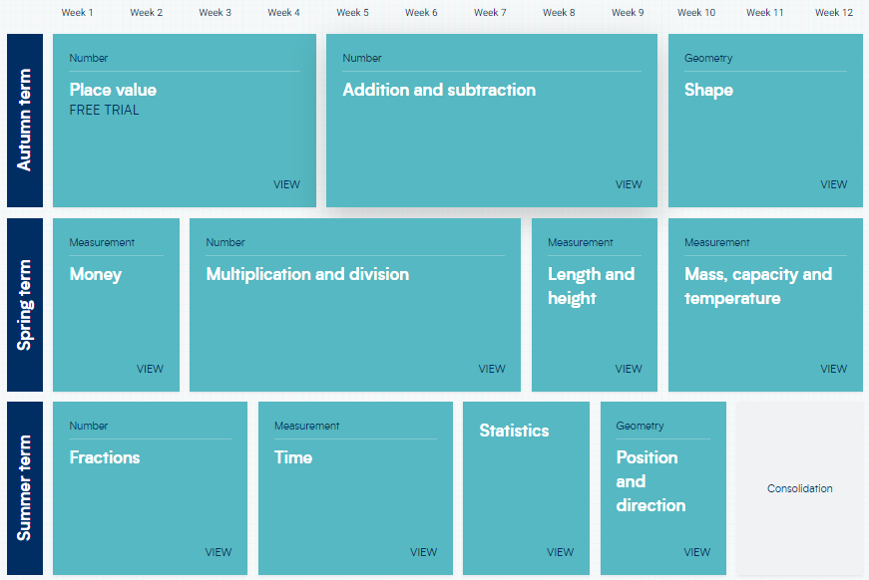This screenshot has height=580, width=869.
Task: Click the Autumn term label
Action: coord(25,121)
